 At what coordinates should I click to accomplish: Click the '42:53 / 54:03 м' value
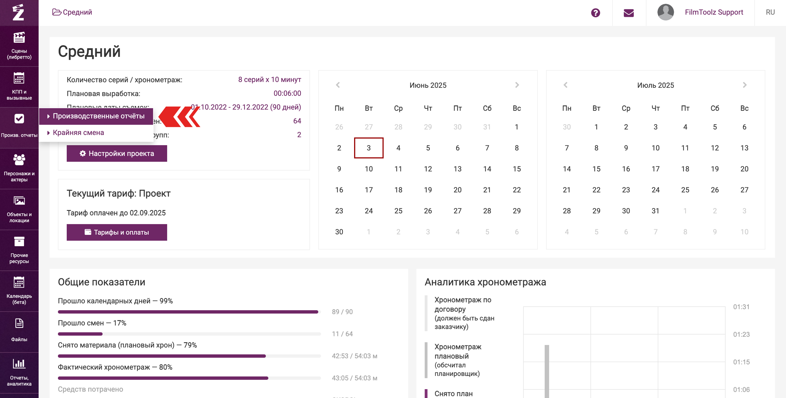point(354,356)
